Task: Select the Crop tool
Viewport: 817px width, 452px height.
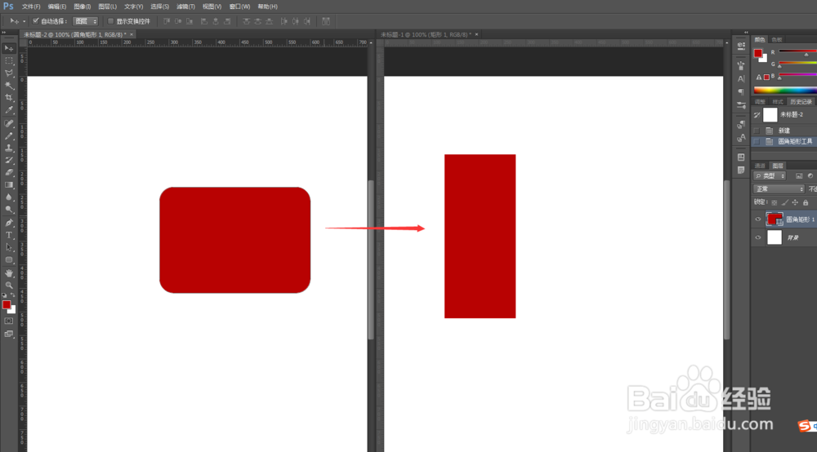Action: point(9,98)
